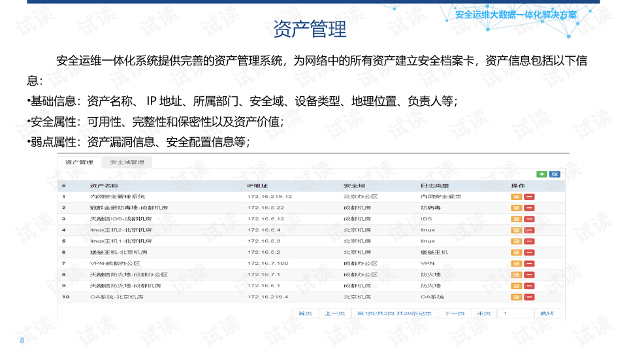Click log type cell 防病毒
Screen dimensions: 627x353
click(x=430, y=208)
